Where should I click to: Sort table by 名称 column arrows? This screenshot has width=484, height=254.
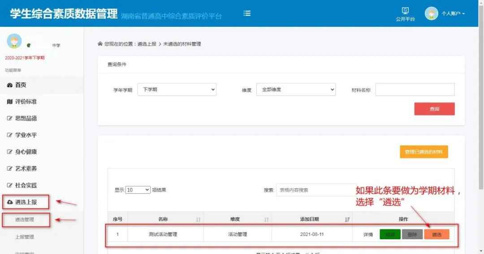click(x=198, y=220)
